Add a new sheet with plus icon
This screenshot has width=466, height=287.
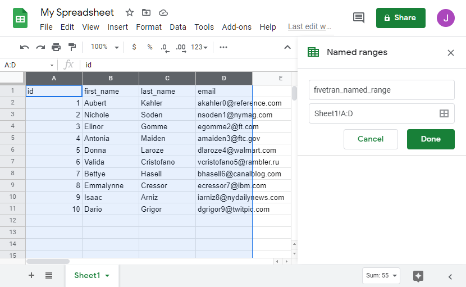click(31, 275)
